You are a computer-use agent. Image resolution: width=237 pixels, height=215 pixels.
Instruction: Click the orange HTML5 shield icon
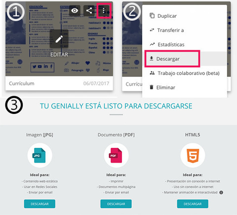click(x=193, y=156)
